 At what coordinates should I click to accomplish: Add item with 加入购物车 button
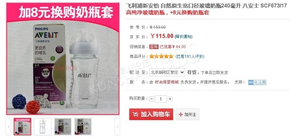tap(151, 114)
